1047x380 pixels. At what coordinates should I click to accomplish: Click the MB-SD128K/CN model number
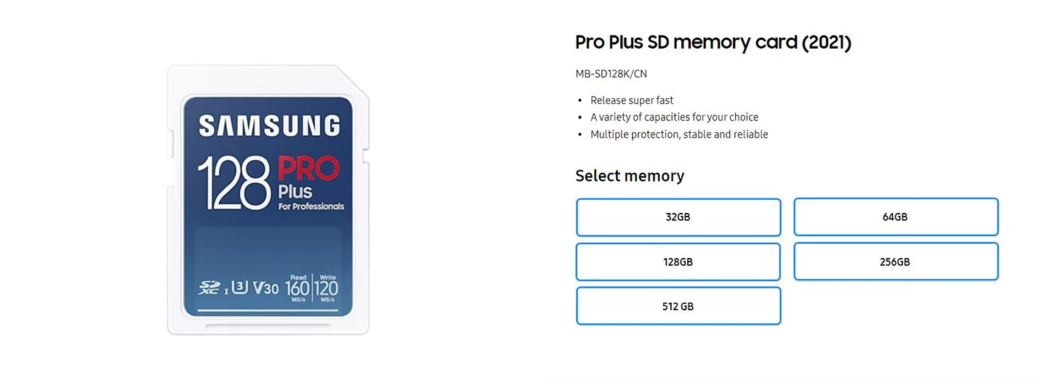(x=611, y=74)
